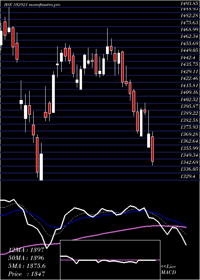Select the 1462.34 price axis label
Viewport: 200px width, 280px height.
[x=189, y=37]
